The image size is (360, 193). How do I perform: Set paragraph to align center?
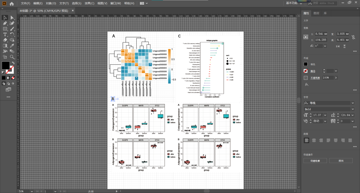point(314,140)
